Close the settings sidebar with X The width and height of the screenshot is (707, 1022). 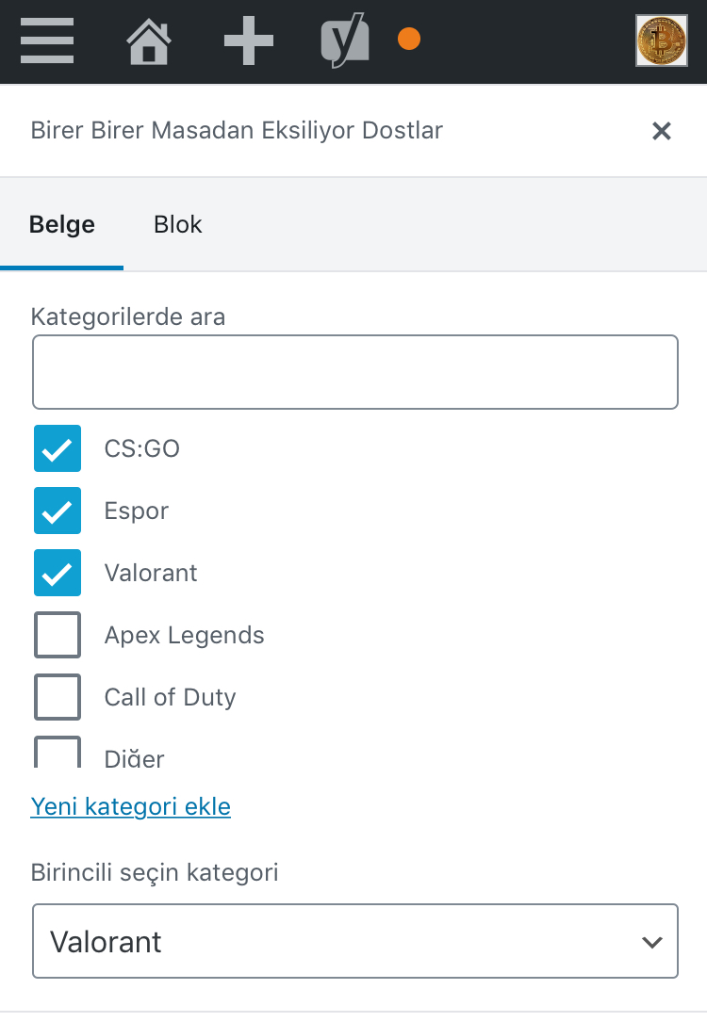tap(662, 131)
